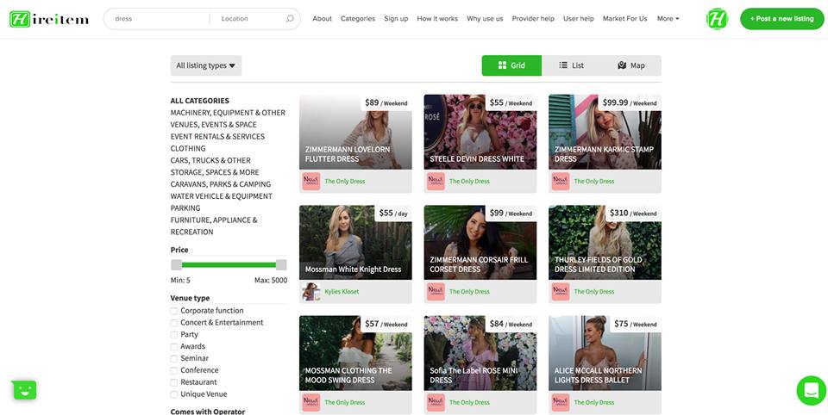Select WATER VEHICLE & EQUIPMENT category
This screenshot has width=828, height=415.
coord(222,196)
